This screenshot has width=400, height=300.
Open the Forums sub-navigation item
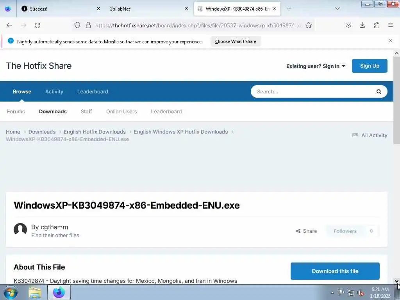16,111
